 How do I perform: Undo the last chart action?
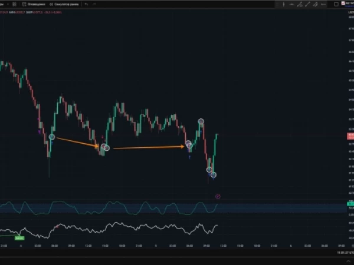tap(86, 4)
